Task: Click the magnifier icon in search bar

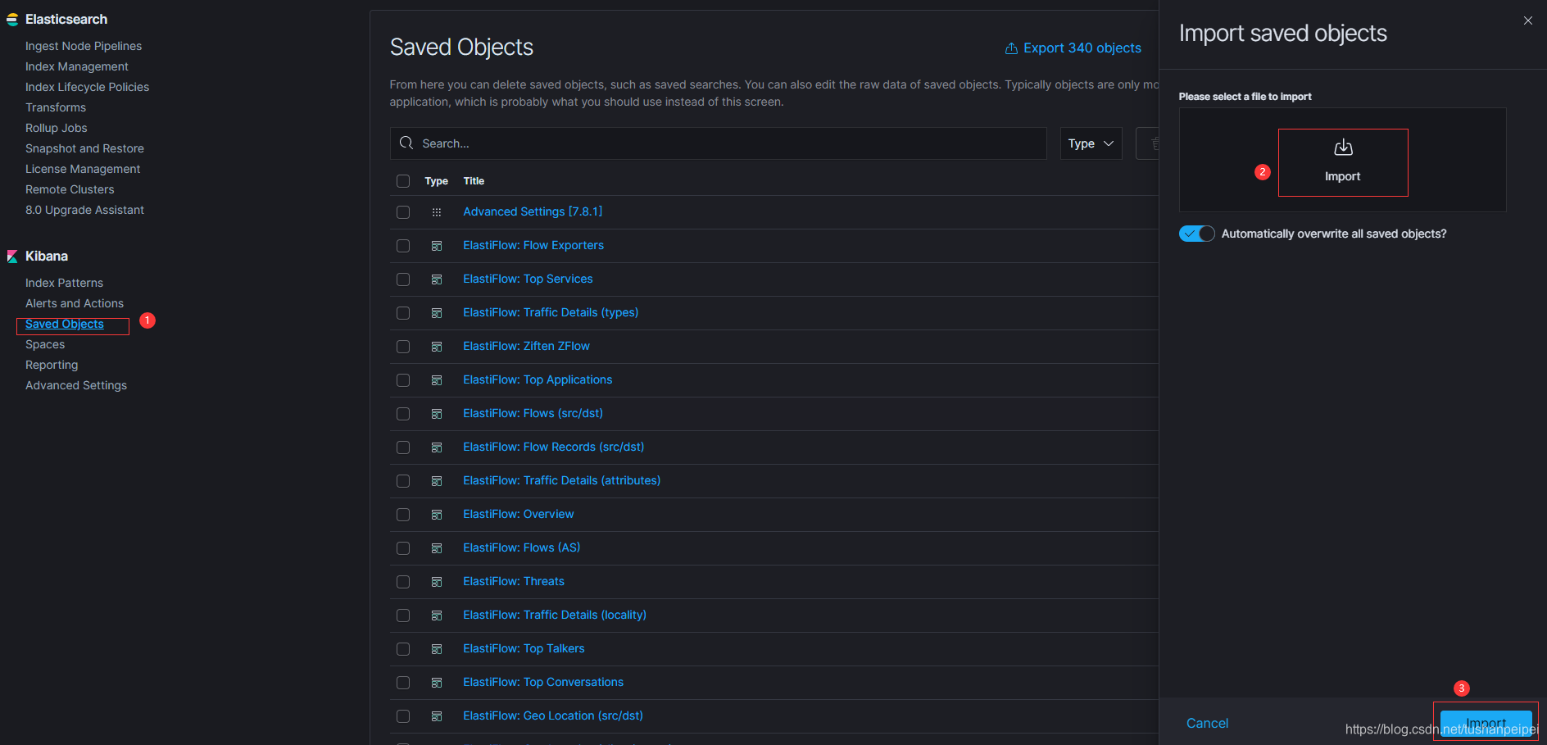Action: click(x=406, y=143)
